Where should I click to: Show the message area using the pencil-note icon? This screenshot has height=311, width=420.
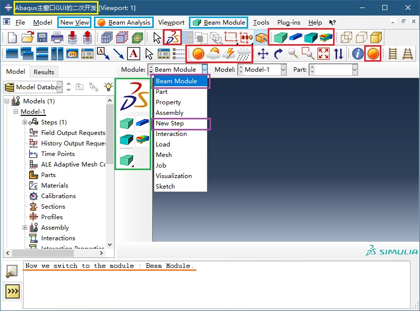point(12,271)
